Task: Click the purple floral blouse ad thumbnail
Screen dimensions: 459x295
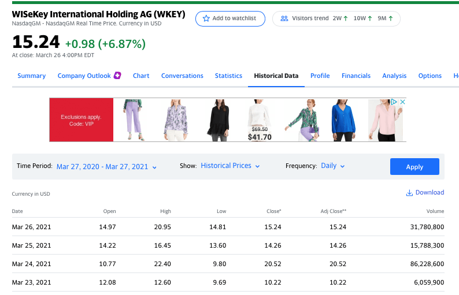Action: pyautogui.click(x=176, y=120)
